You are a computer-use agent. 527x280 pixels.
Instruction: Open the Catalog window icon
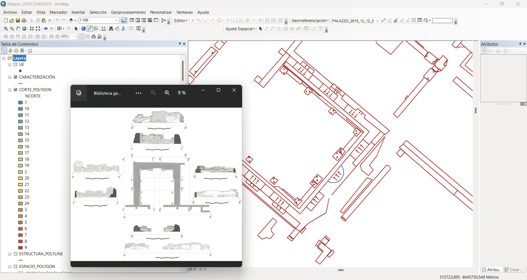[138, 20]
